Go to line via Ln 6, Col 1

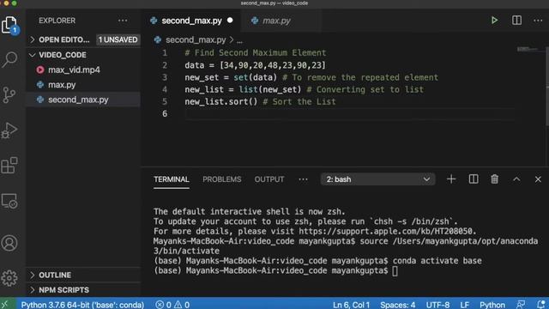tap(351, 305)
